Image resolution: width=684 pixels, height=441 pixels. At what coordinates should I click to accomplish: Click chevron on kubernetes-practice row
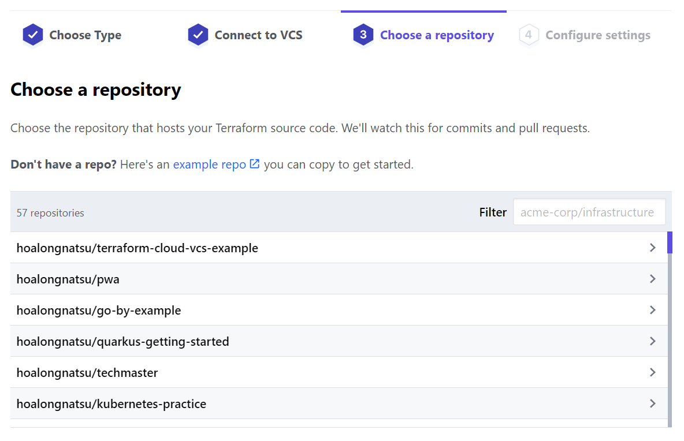click(x=653, y=403)
